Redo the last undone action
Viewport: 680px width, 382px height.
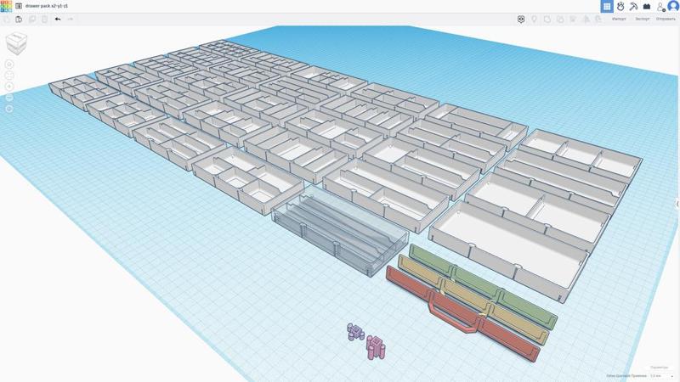pyautogui.click(x=71, y=19)
